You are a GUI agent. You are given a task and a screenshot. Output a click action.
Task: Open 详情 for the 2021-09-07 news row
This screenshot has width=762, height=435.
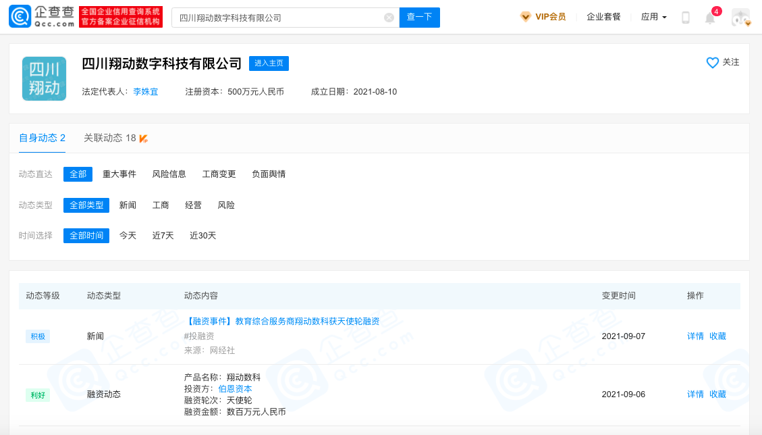point(695,336)
